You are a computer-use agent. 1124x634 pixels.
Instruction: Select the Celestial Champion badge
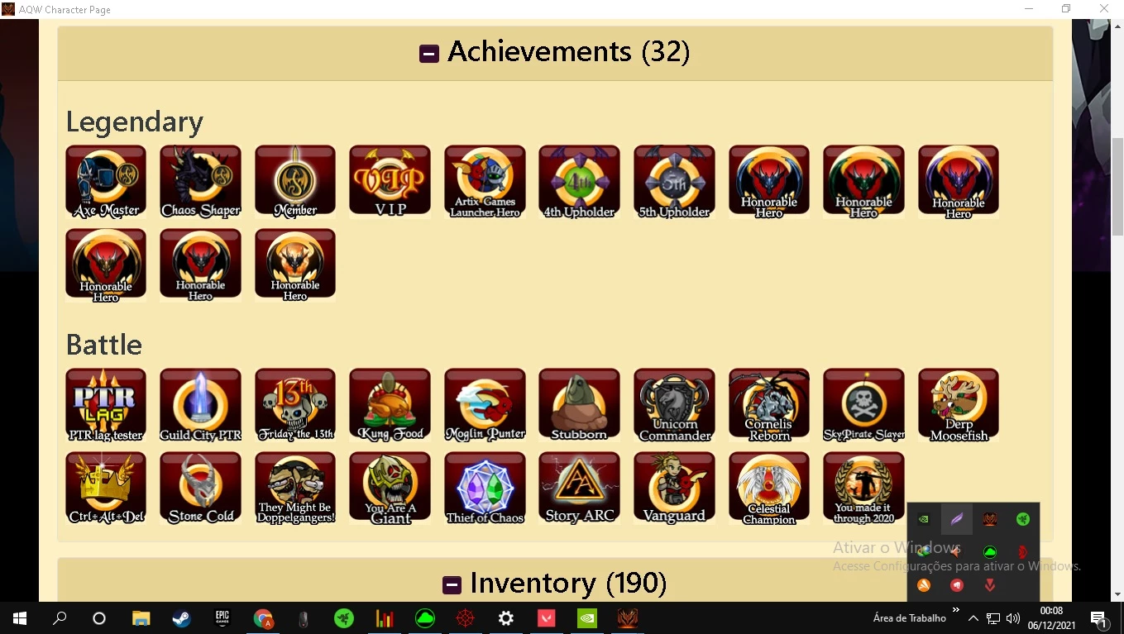click(769, 488)
